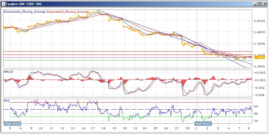Click the 60 level on RSI axis
The width and height of the screenshot is (269, 134).
coord(256,106)
